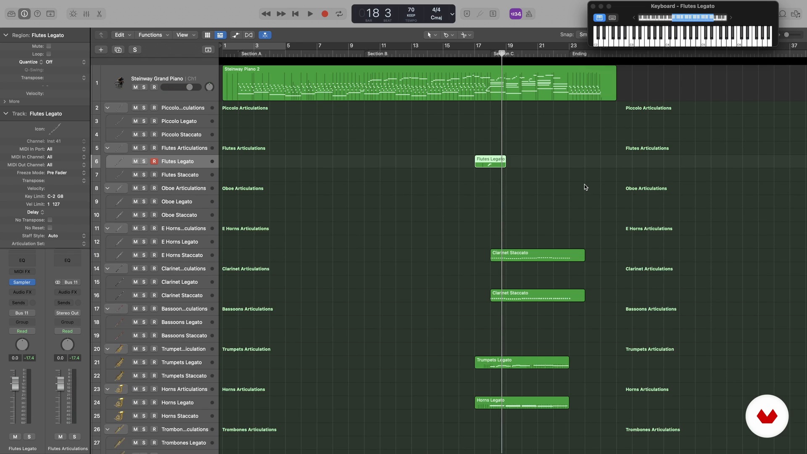Click the Duplicate Track icon
The image size is (807, 454).
click(118, 50)
